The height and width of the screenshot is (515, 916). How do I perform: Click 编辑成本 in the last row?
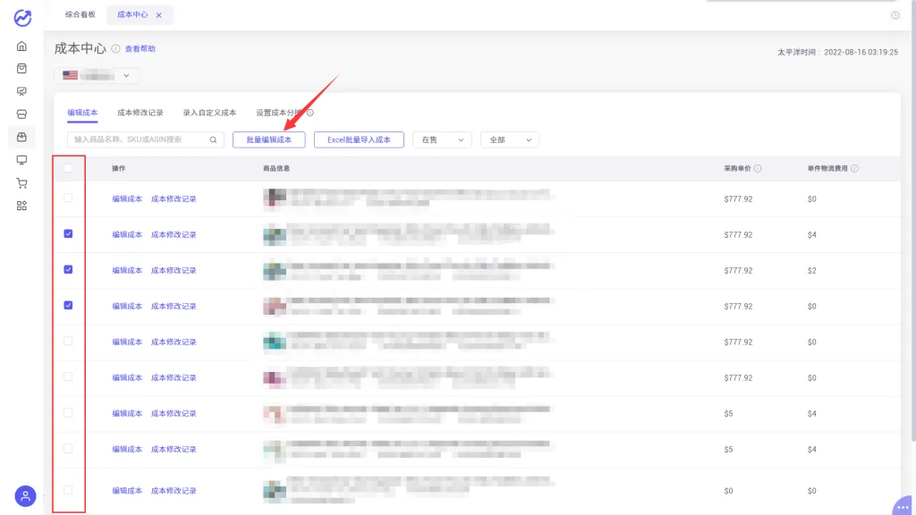(x=127, y=491)
